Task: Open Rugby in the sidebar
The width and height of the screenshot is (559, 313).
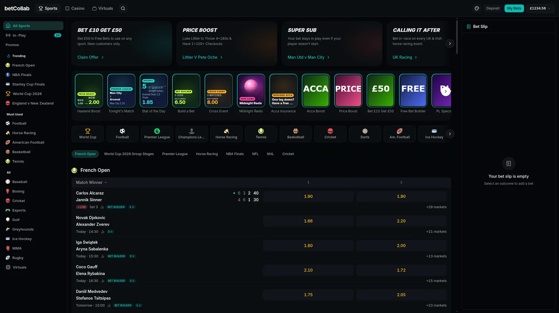Action: coord(33,258)
